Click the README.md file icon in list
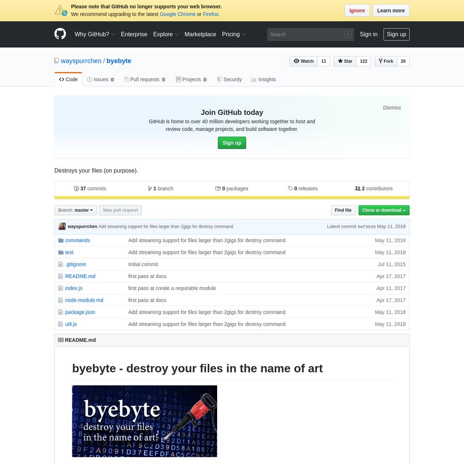 [60, 276]
